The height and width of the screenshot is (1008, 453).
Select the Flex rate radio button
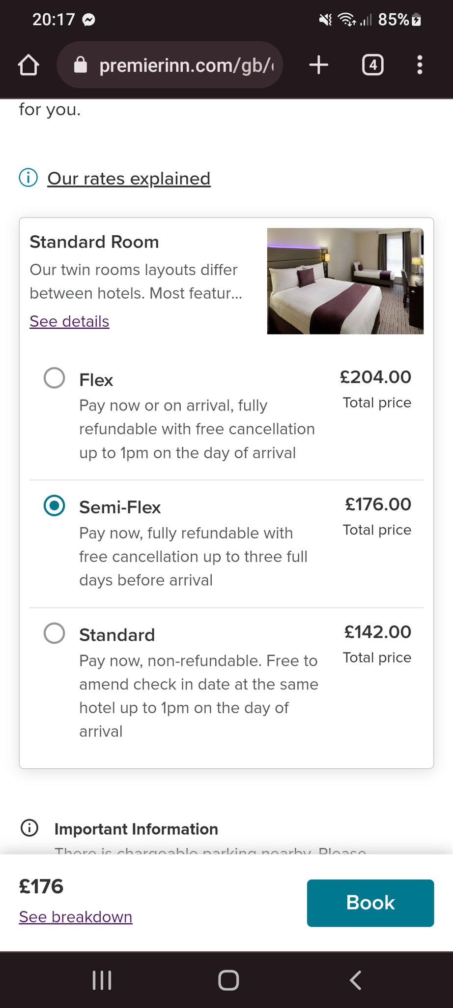pyautogui.click(x=54, y=378)
